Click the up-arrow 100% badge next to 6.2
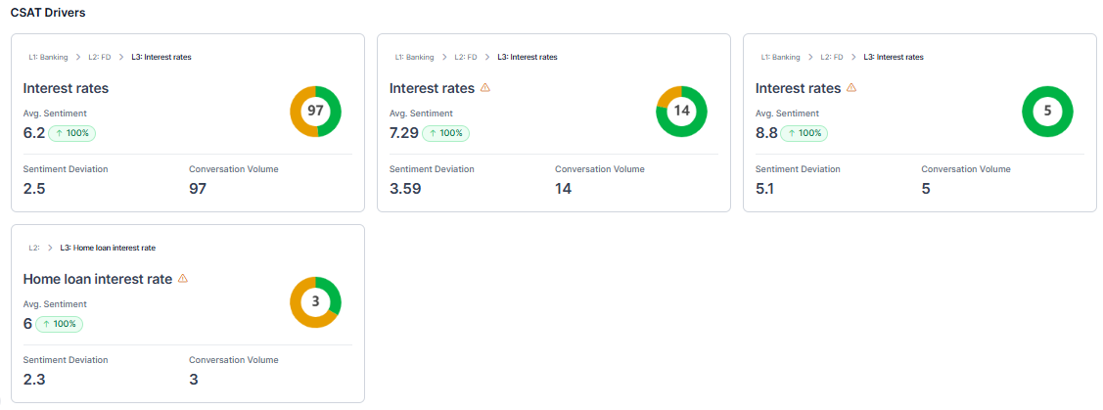 (72, 133)
